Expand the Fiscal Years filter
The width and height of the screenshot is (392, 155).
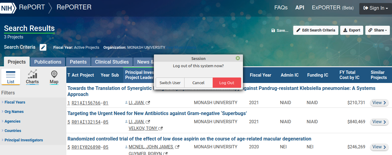pos(15,102)
